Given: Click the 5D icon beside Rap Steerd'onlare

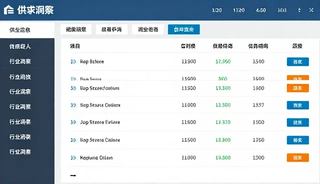Looking at the screenshot, I should tap(73, 88).
